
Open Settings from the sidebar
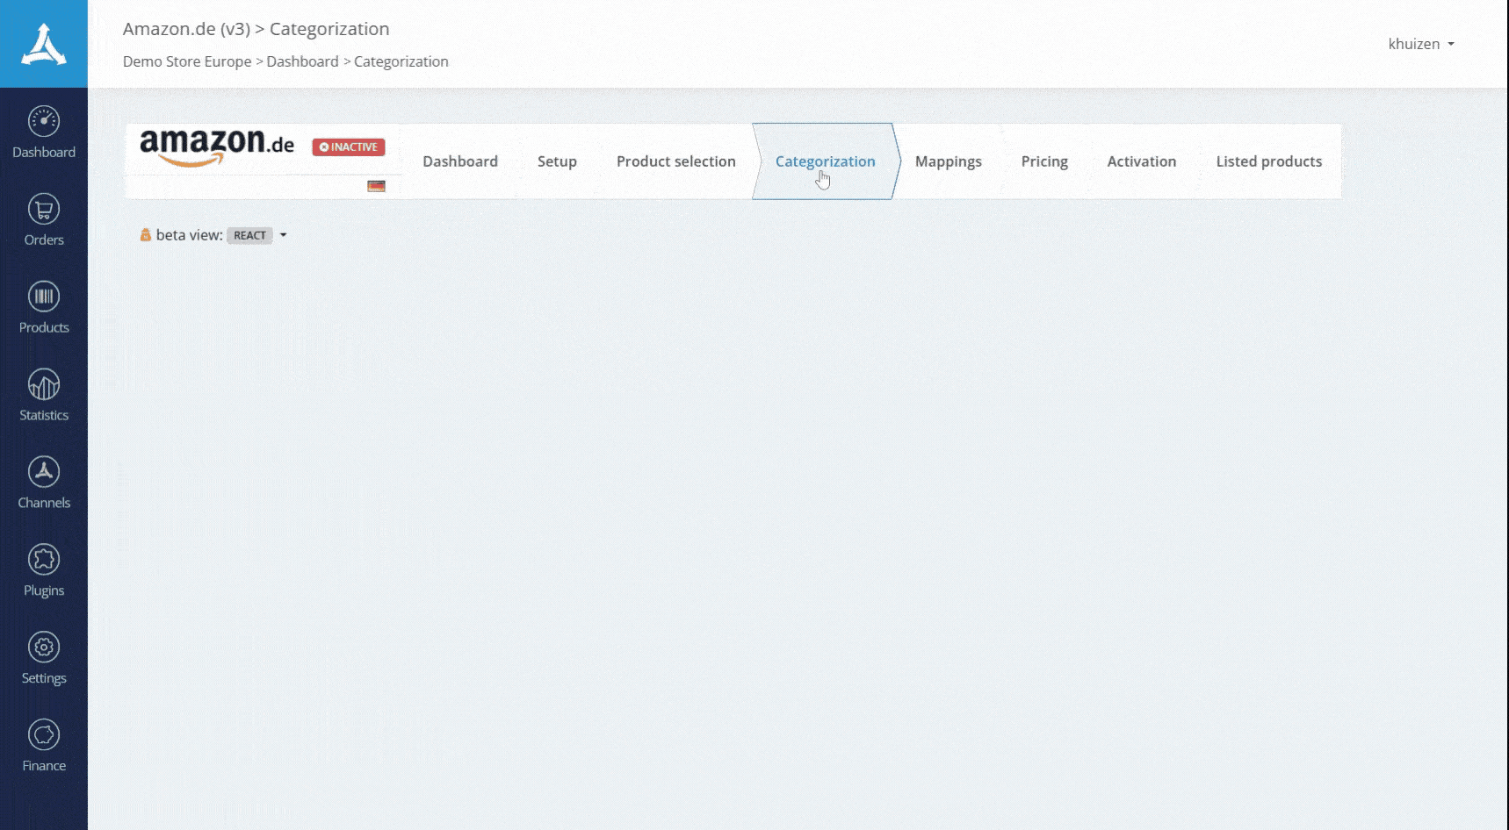point(43,658)
